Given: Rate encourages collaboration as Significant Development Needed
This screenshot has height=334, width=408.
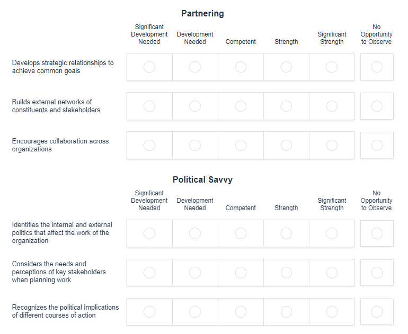Looking at the screenshot, I should point(149,145).
